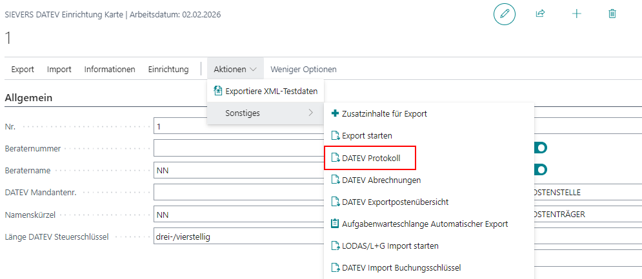Collapse the Allgemein section header

(28, 98)
